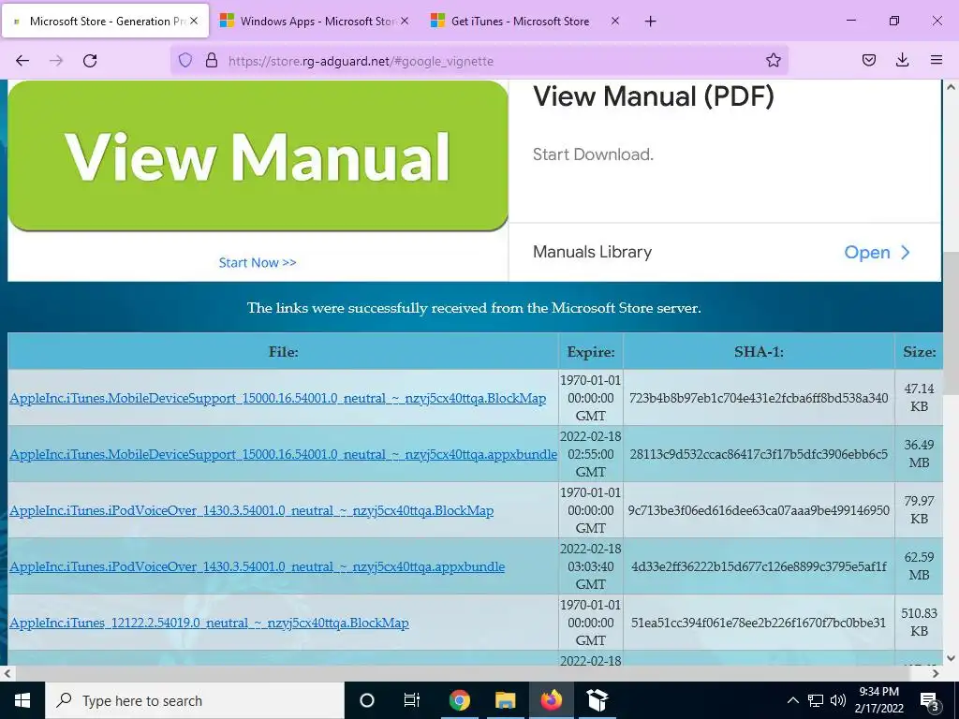Open a new browser tab

(650, 22)
